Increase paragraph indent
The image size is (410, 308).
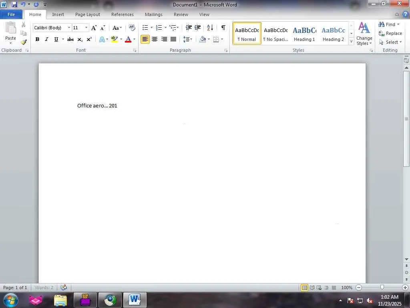pos(198,28)
